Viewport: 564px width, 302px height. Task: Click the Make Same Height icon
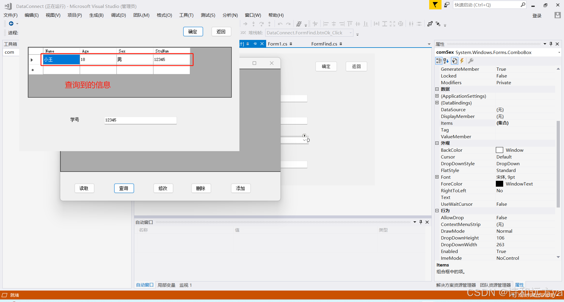(385, 24)
